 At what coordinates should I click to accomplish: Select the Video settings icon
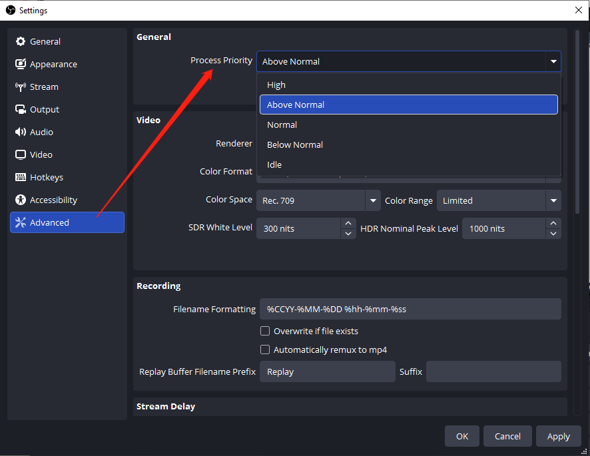click(40, 154)
